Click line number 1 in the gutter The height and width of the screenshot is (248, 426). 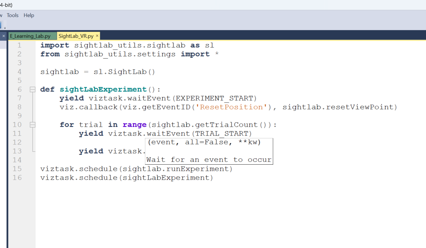tap(19, 45)
